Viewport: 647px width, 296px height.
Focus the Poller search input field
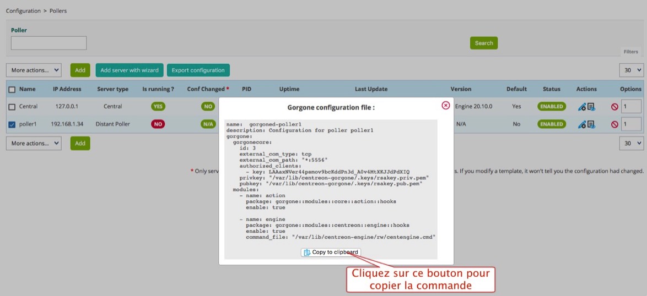pyautogui.click(x=48, y=43)
